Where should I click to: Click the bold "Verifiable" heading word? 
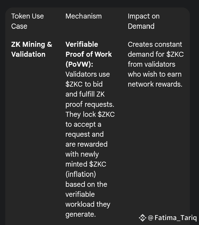coord(82,44)
